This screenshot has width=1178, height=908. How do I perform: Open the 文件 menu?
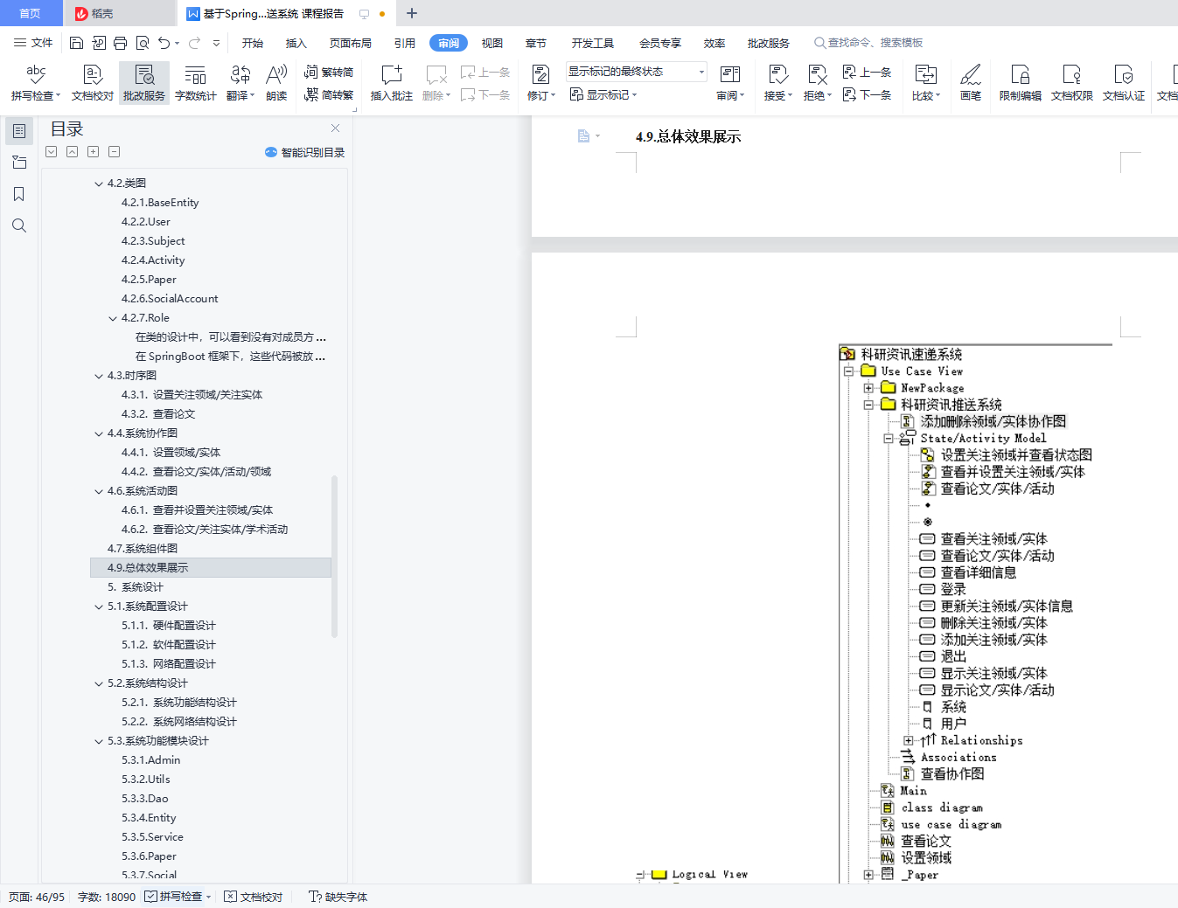click(x=33, y=43)
